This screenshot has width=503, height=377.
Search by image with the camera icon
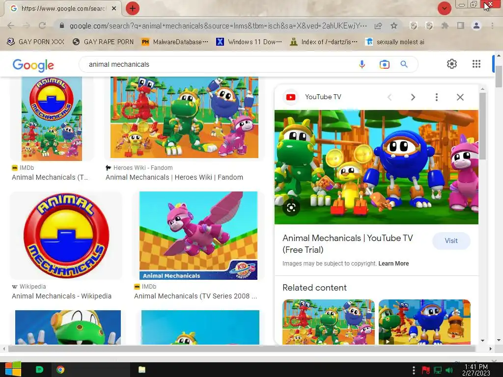click(x=384, y=64)
